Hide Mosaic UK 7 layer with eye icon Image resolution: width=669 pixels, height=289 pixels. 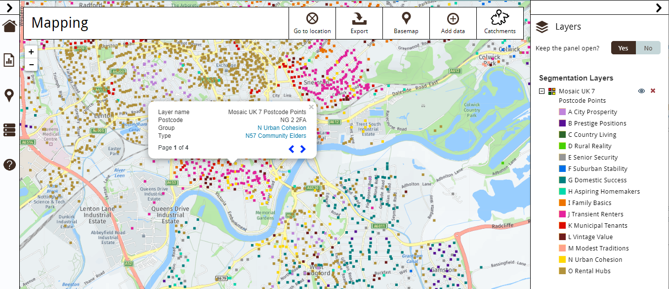641,91
